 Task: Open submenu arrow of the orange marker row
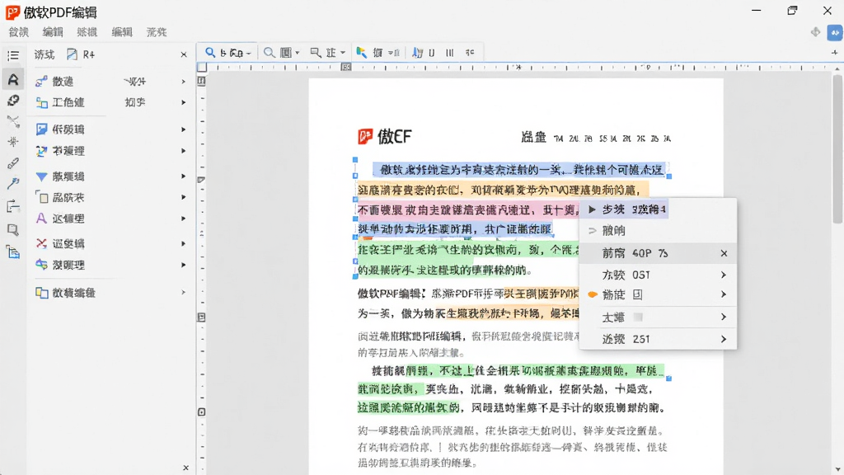click(724, 294)
